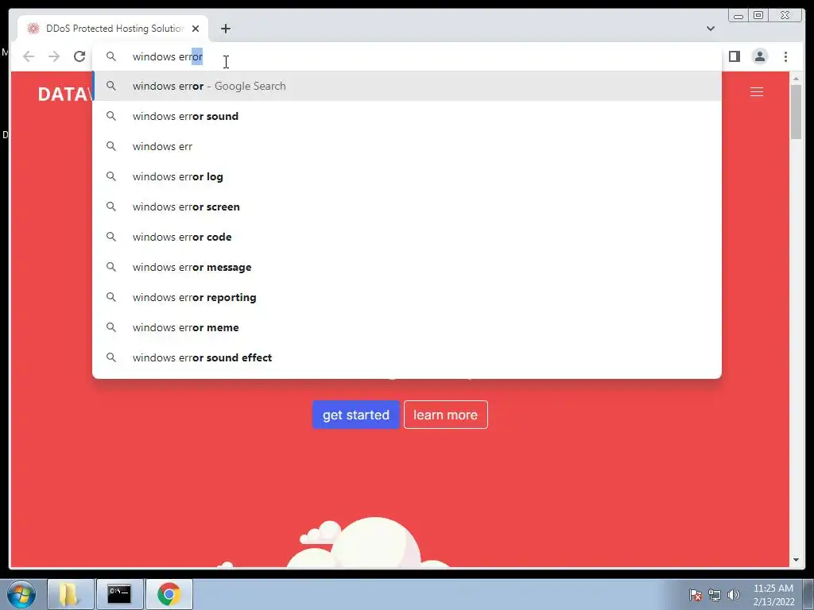Maximize the Chrome window
Image resolution: width=814 pixels, height=610 pixels.
click(x=758, y=15)
